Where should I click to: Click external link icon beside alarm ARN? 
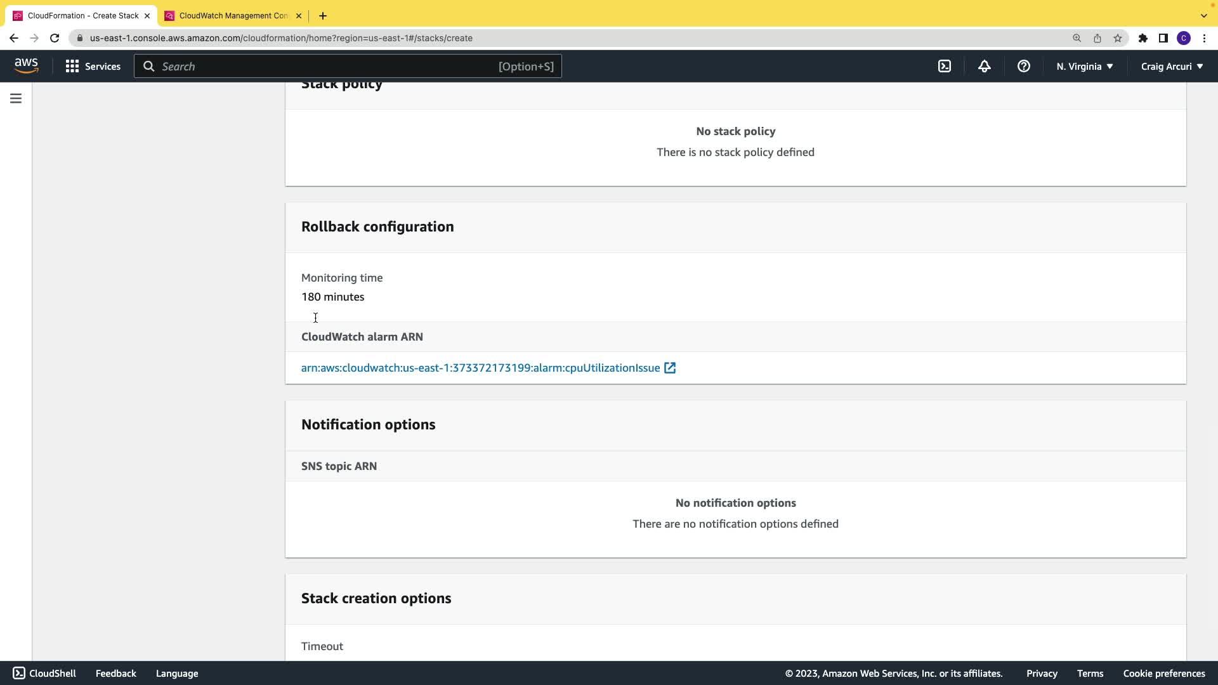670,368
